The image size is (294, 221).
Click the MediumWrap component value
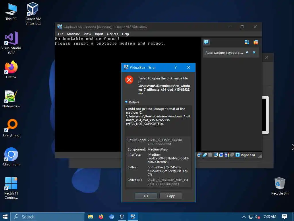[x=158, y=149]
